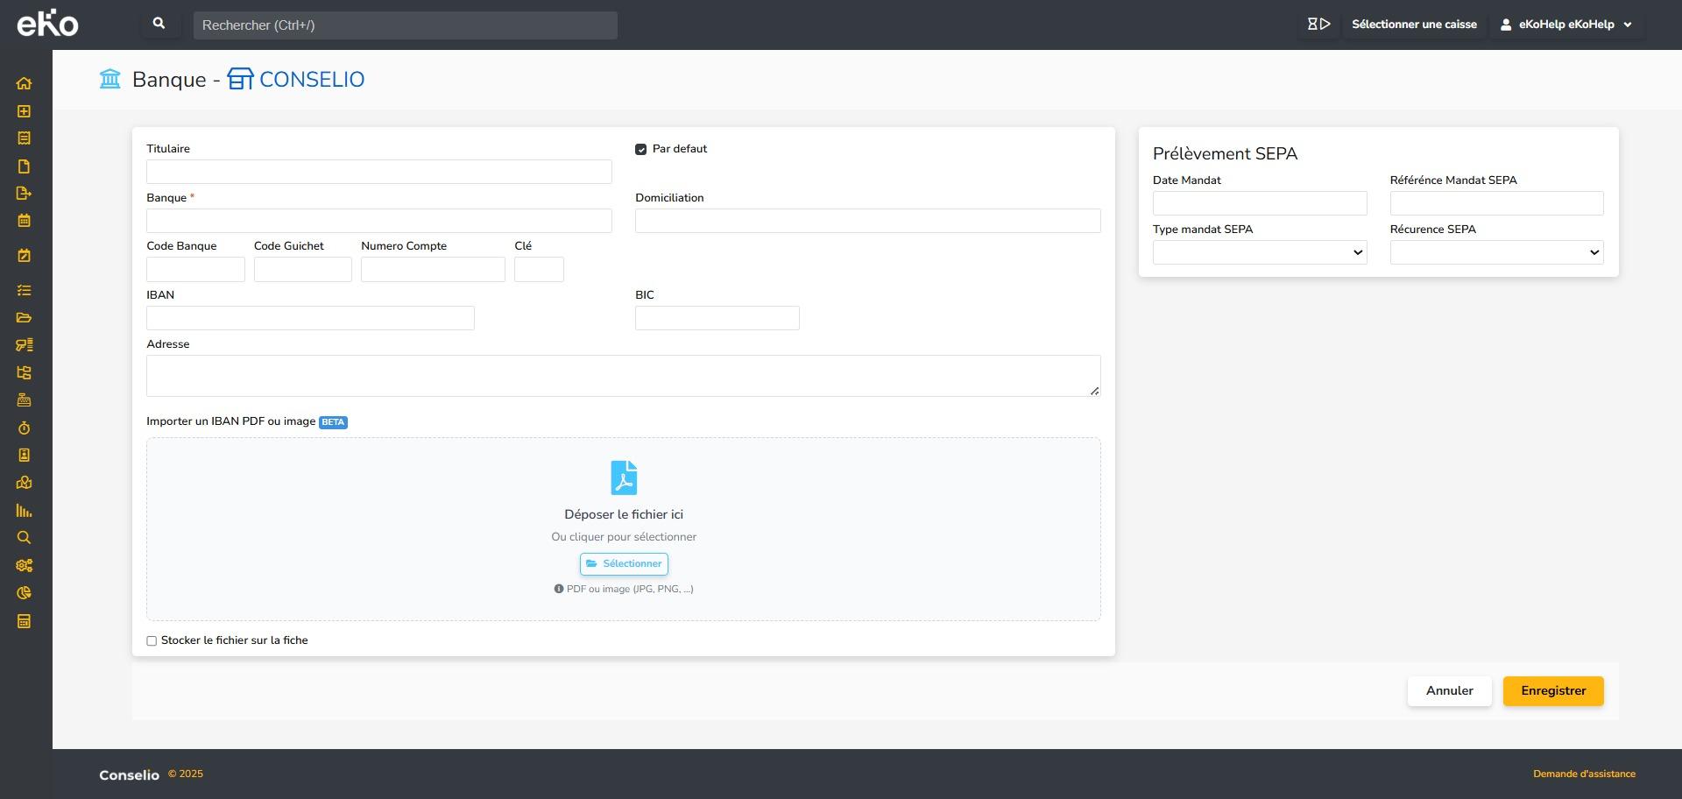Click the cash register sidebar icon

pos(24,400)
